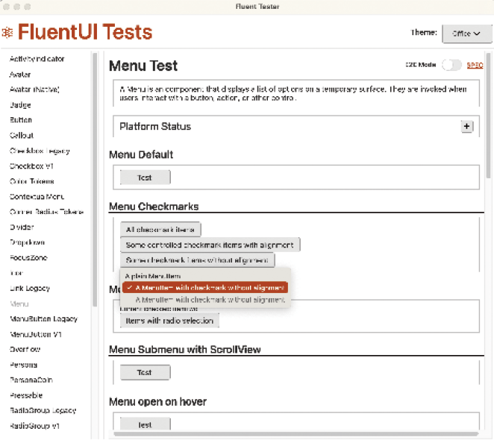Click the horizontal scrollbar at bottom
This screenshot has width=494, height=440.
click(x=296, y=434)
